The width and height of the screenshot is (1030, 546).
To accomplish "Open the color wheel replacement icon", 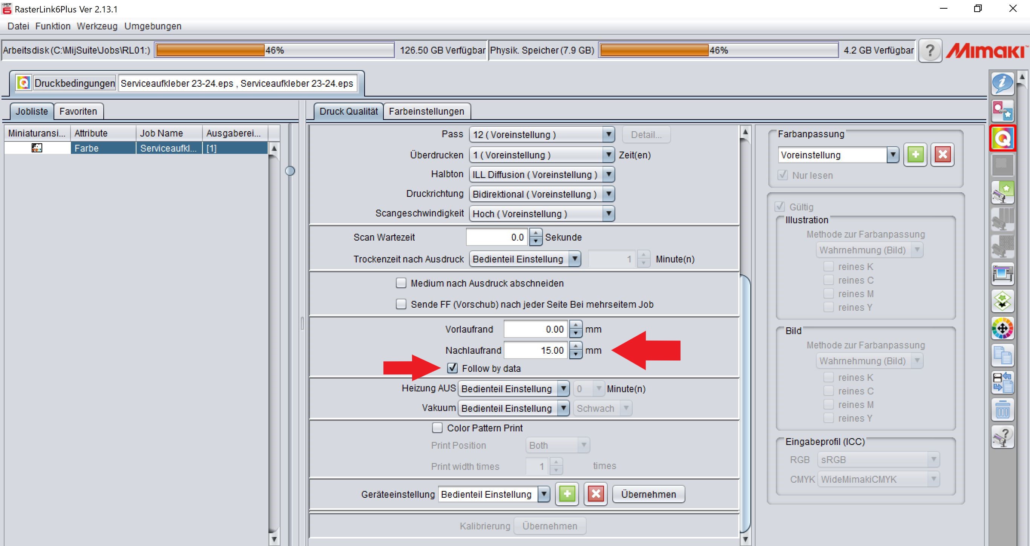I will click(x=1002, y=329).
